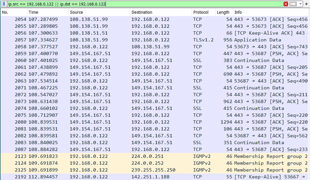Select SSL Continuation Data packet 2060
This screenshot has width=310, height=180.
coord(155,60)
